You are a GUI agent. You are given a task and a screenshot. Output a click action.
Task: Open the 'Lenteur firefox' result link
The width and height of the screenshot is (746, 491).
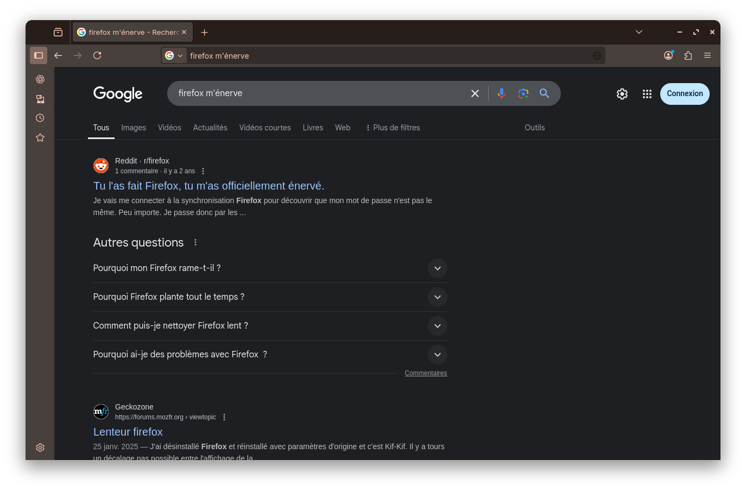128,432
